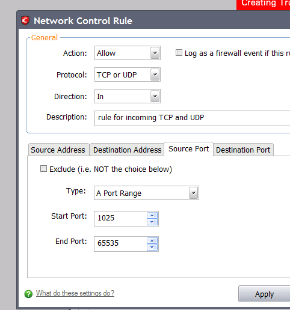The image size is (290, 310).
Task: Open the Direction dropdown showing In
Action: coord(128,96)
